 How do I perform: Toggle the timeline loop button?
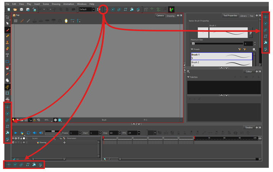pos(28,133)
